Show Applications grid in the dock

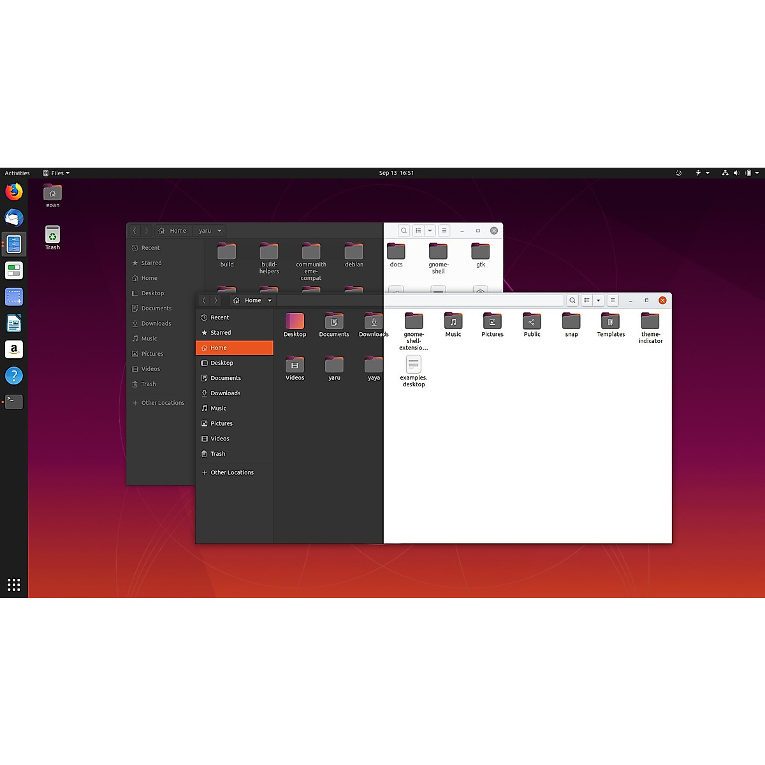[x=14, y=584]
